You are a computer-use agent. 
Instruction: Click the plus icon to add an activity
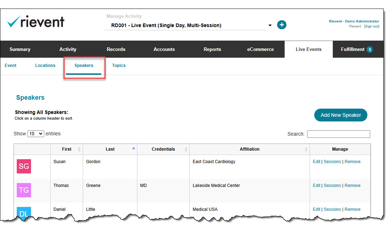(282, 25)
